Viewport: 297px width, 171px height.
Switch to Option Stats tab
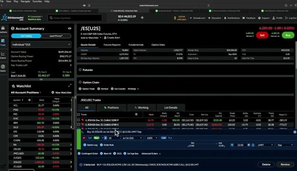point(158,45)
